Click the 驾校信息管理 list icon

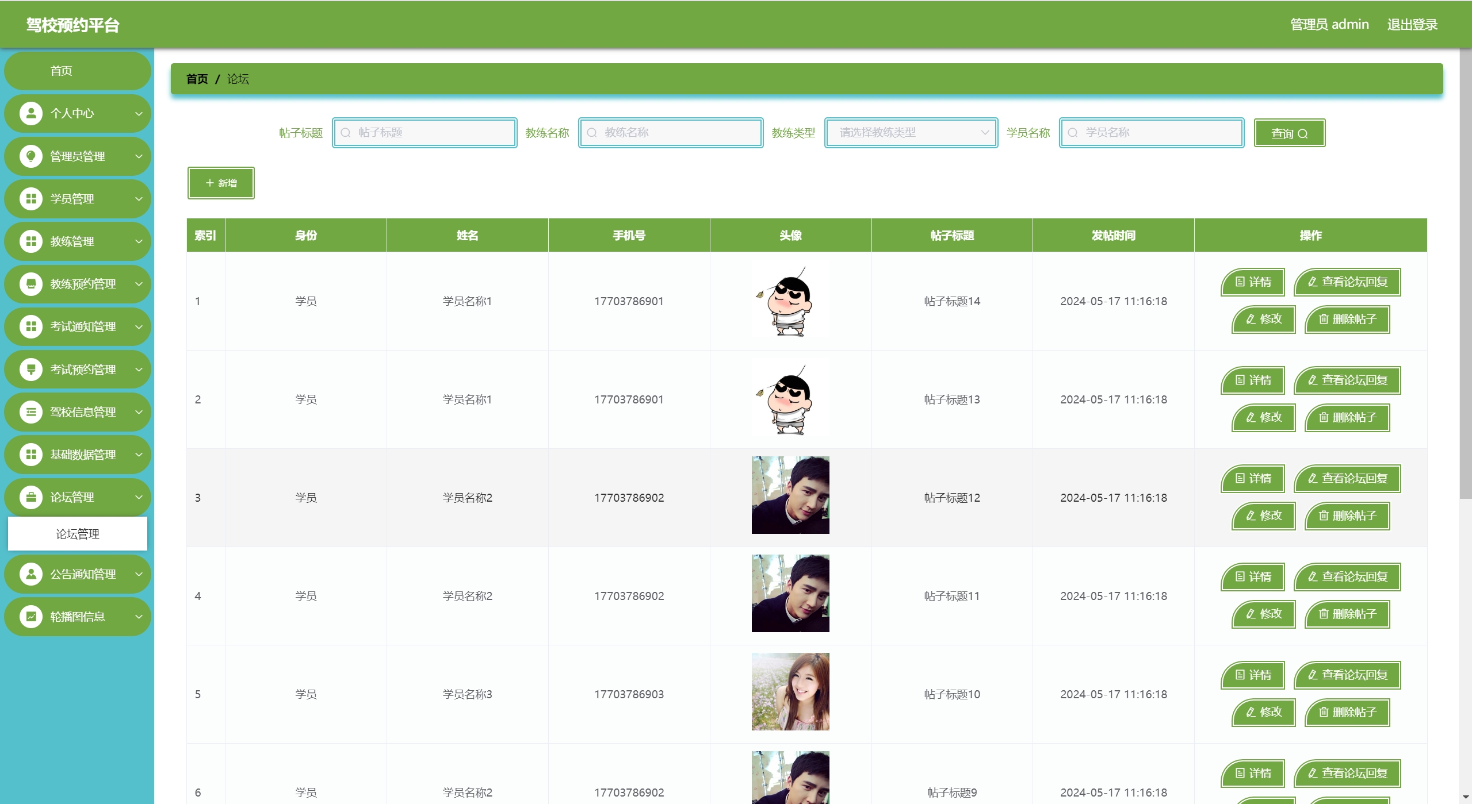pyautogui.click(x=31, y=412)
